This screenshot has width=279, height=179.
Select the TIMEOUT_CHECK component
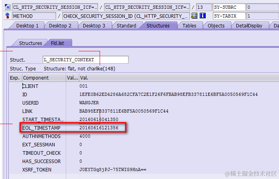point(41,153)
